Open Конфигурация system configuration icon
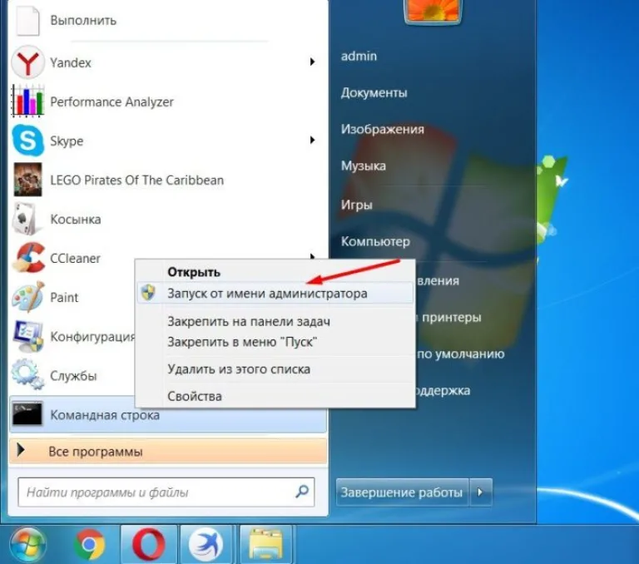 point(27,336)
